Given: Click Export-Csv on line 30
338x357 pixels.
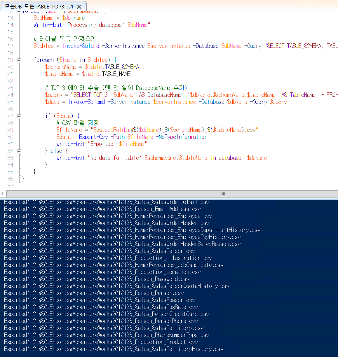Looking at the screenshot, I should point(93,137).
